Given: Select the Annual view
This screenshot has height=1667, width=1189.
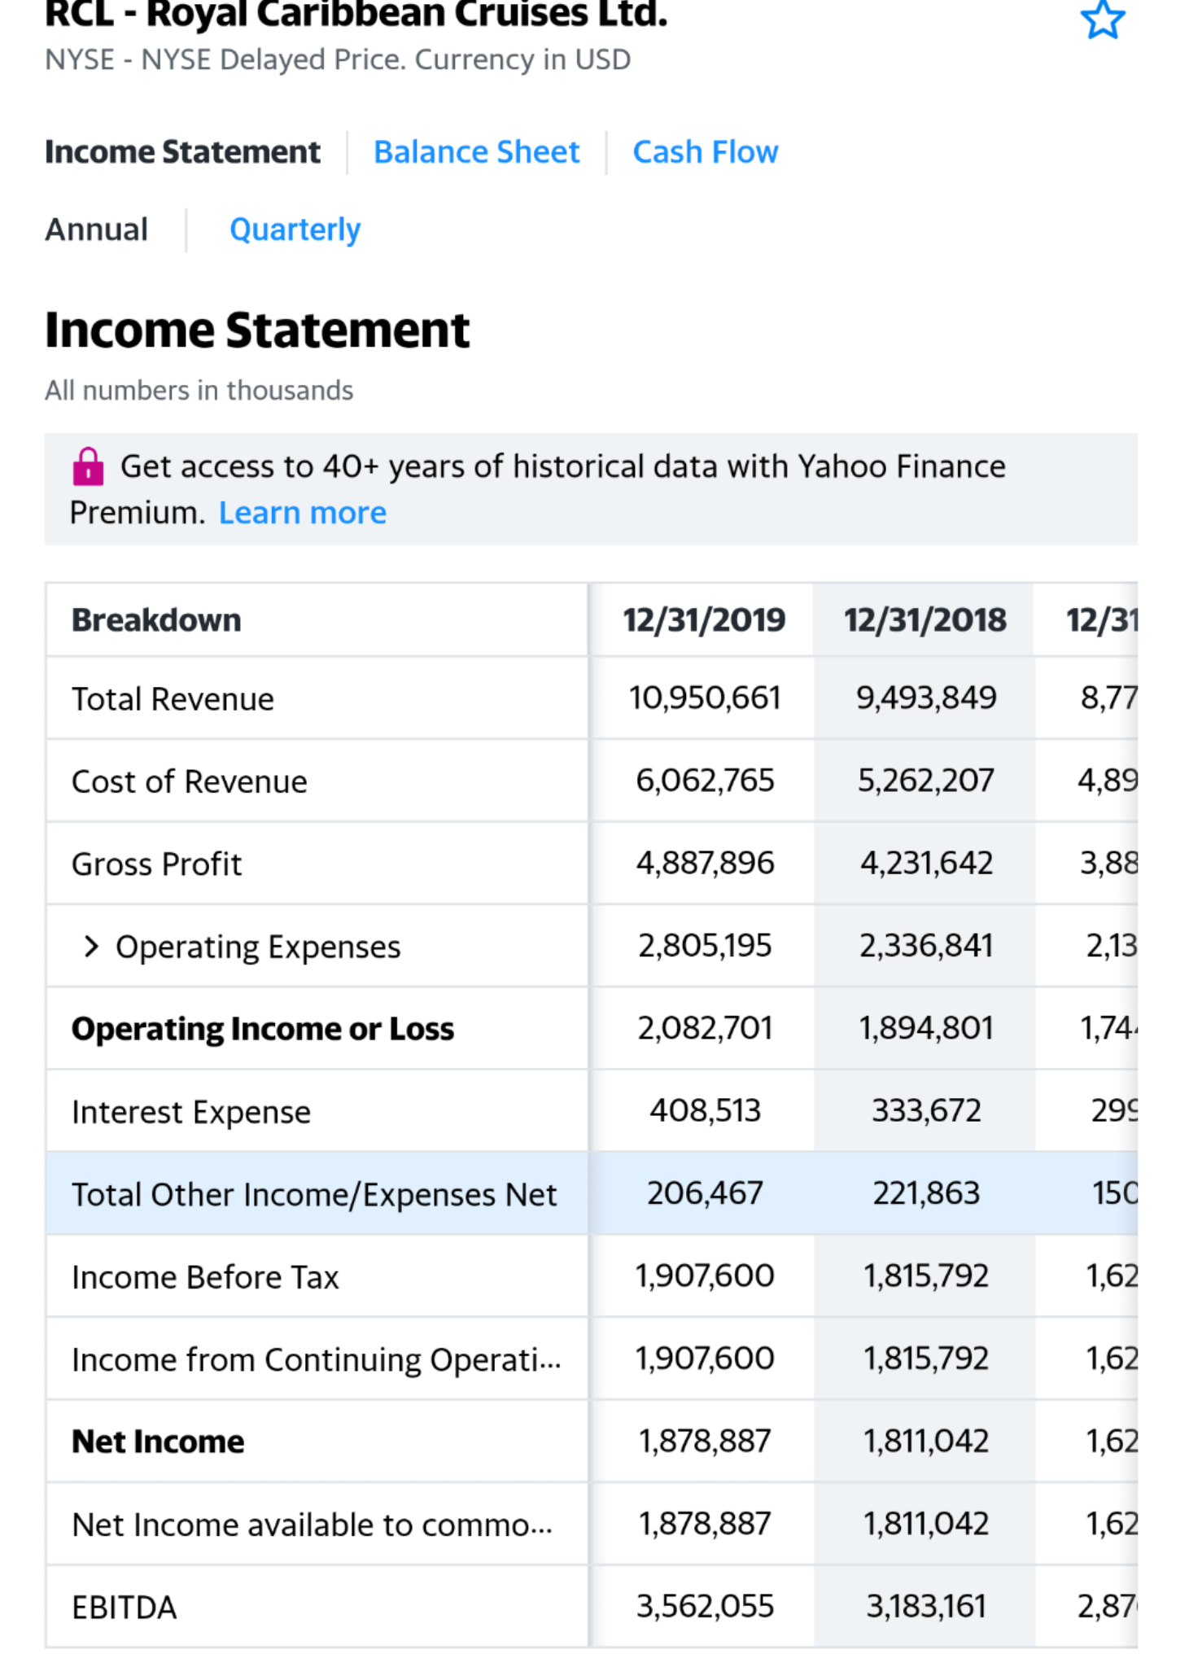Looking at the screenshot, I should 96,230.
